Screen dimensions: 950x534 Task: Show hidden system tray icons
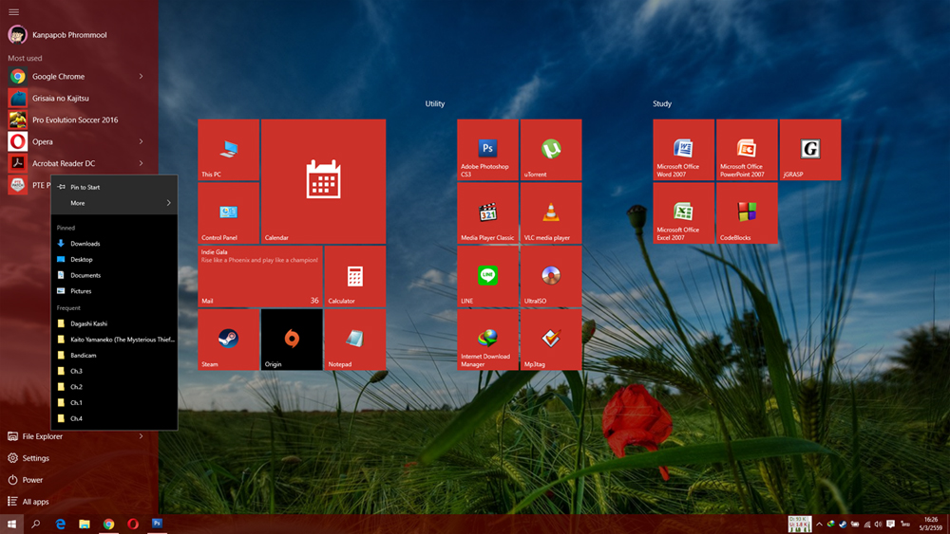(819, 525)
